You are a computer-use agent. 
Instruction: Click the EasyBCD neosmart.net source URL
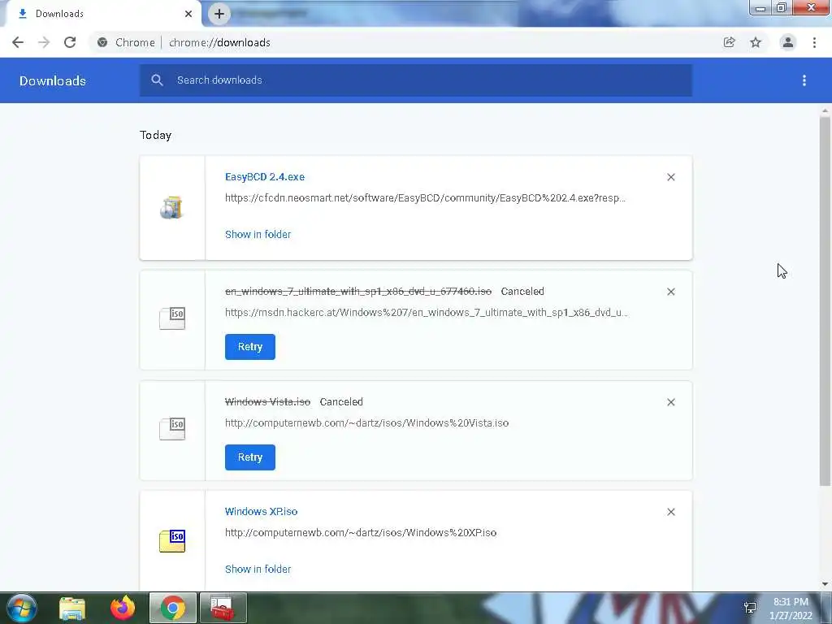425,198
